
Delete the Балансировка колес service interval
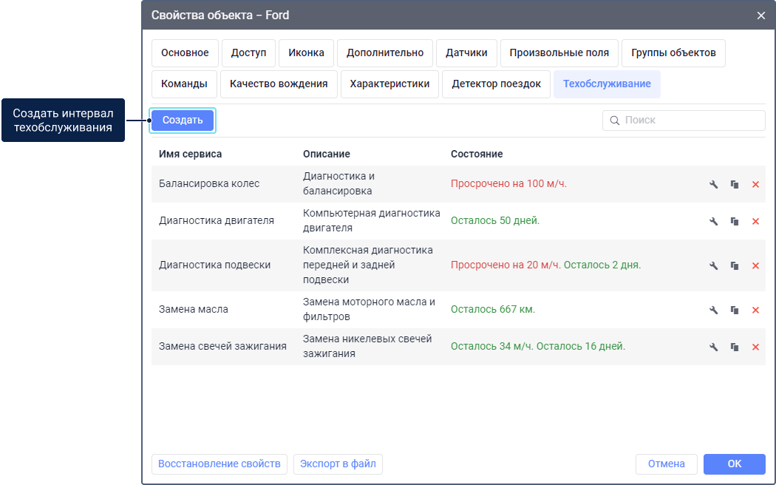coord(755,184)
